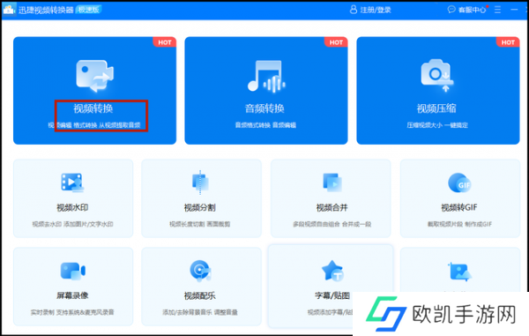Click description 压缩视频大小 一键搞定
Viewport: 529px width, 336px height.
(x=437, y=125)
